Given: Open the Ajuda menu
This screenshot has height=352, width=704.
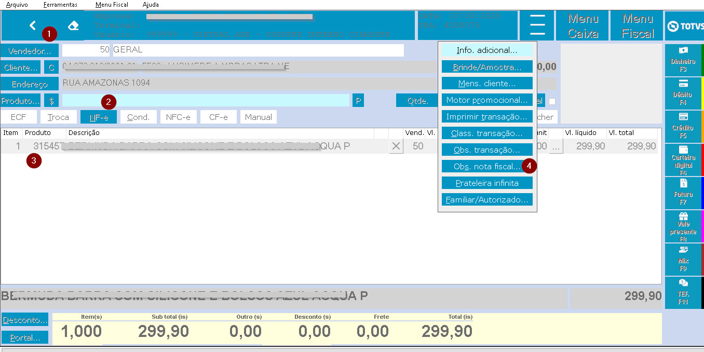Looking at the screenshot, I should (x=151, y=5).
